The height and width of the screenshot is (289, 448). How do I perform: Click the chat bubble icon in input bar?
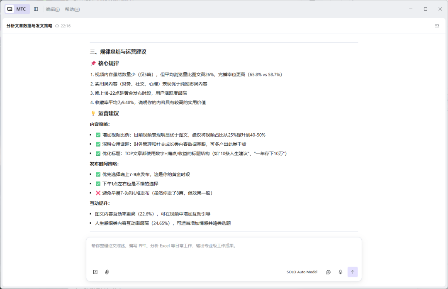tap(328, 272)
